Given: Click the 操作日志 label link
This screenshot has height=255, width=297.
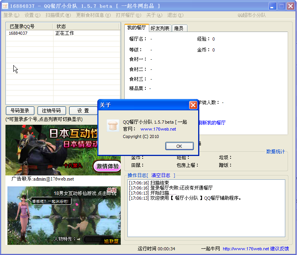Looking at the screenshot, I should [x=137, y=175].
